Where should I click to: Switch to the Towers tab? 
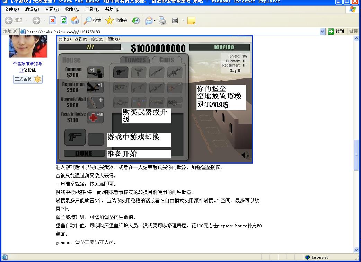135,60
